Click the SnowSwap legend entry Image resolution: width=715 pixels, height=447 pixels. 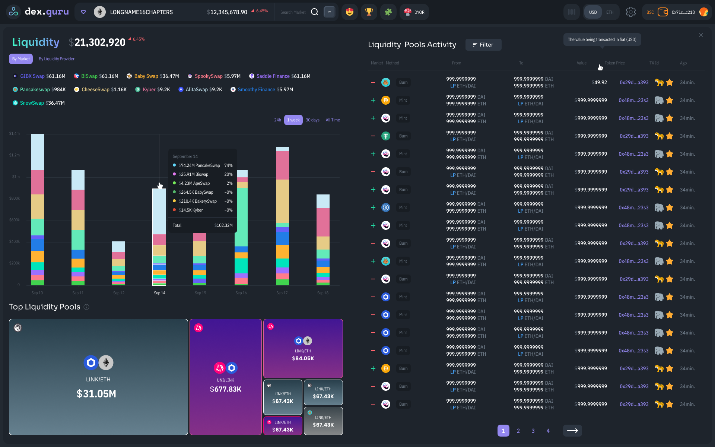39,103
